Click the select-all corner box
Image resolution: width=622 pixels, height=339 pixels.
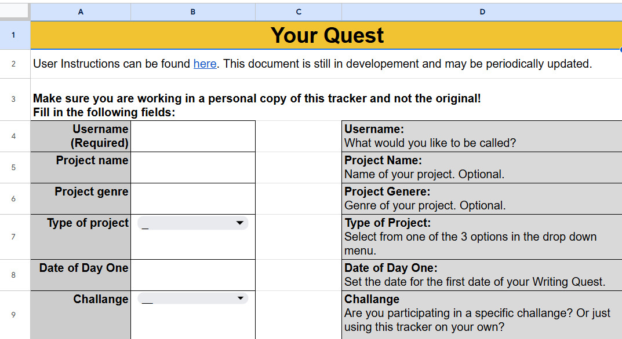click(x=14, y=11)
